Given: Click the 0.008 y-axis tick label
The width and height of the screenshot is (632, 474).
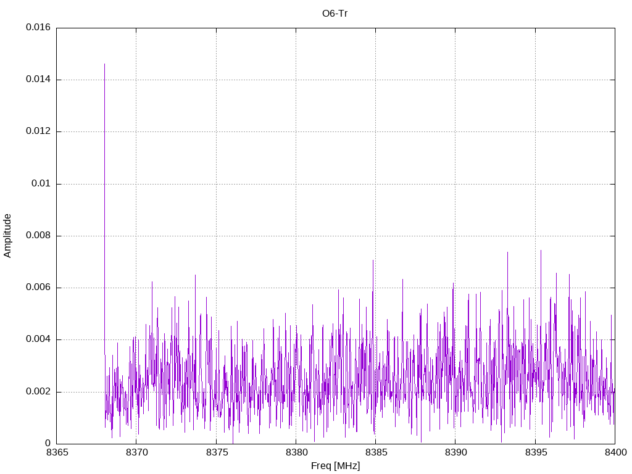Looking at the screenshot, I should (38, 236).
